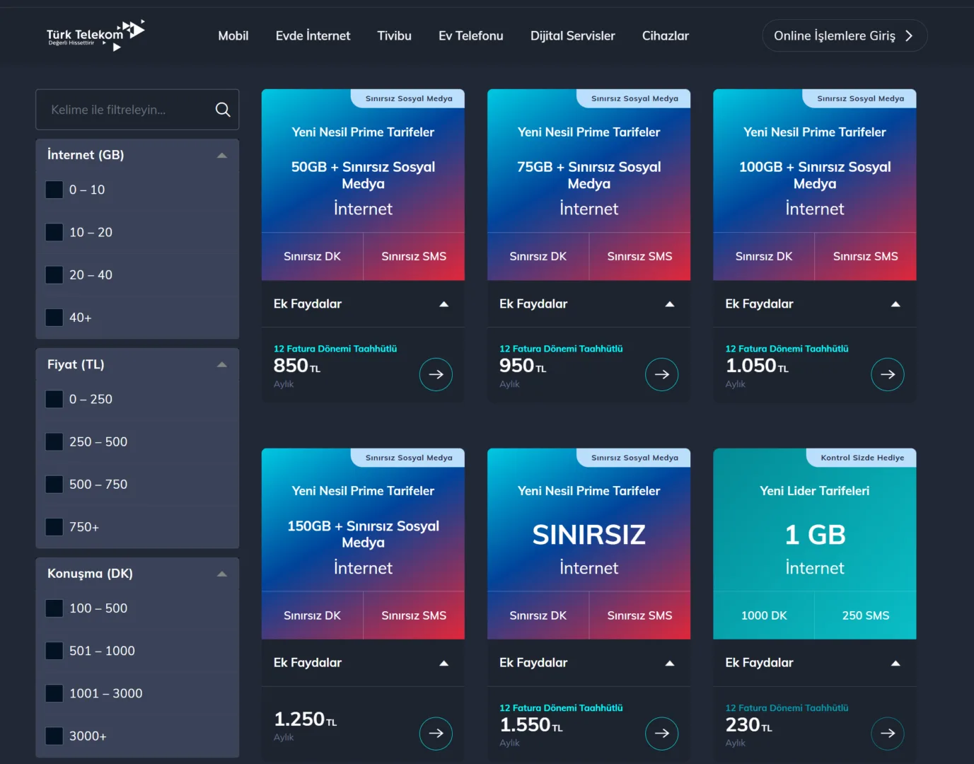Focus the Kelime ile filtreleyin search field

137,110
